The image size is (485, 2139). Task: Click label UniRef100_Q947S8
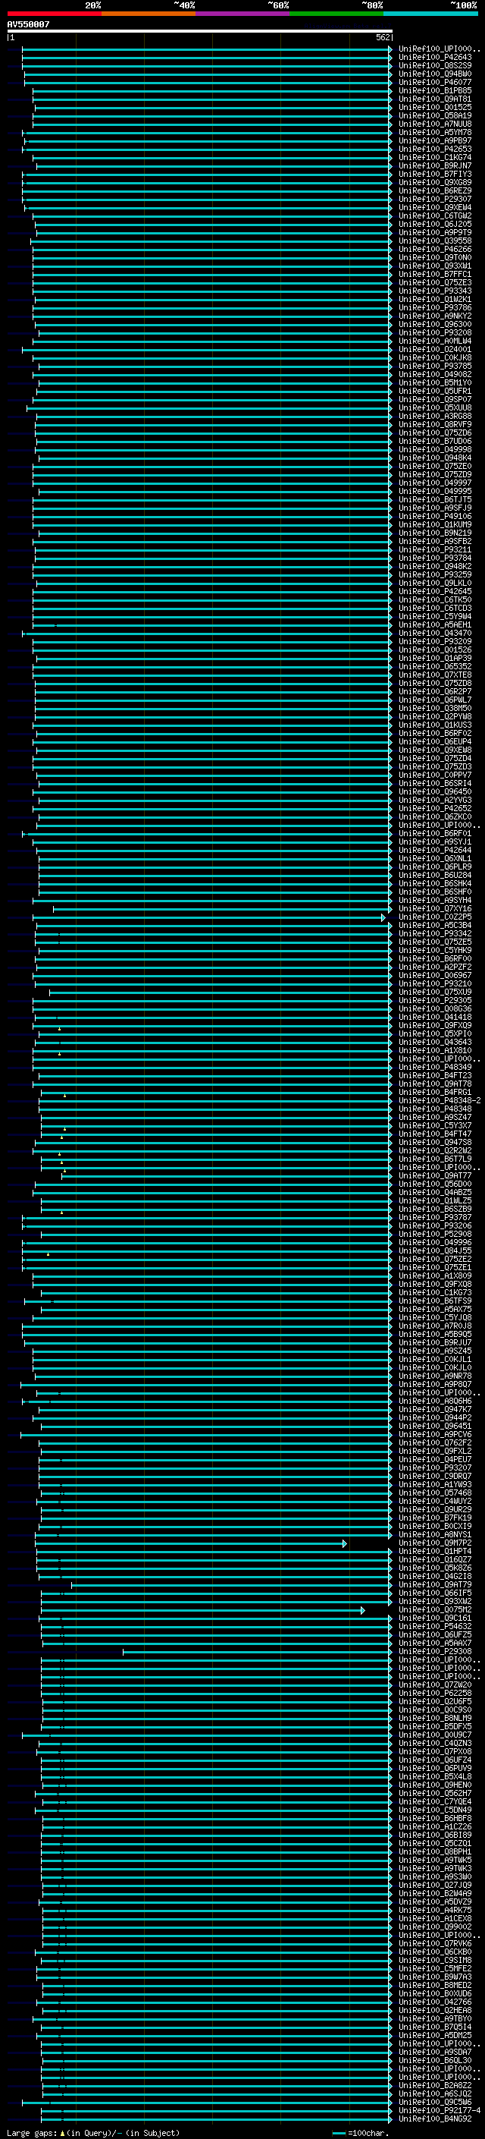tap(434, 1142)
